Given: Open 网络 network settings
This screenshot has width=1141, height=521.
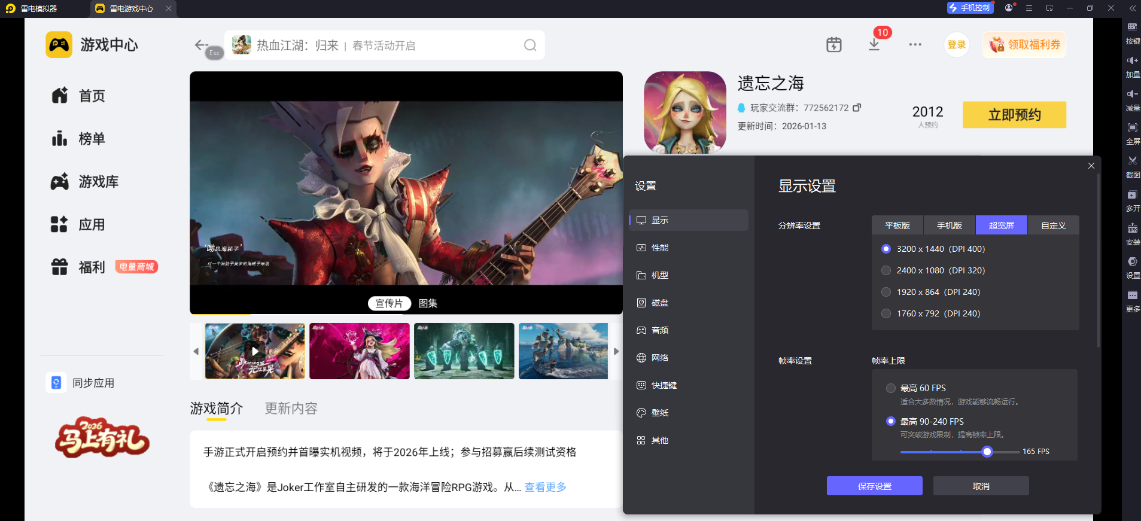Looking at the screenshot, I should 689,358.
